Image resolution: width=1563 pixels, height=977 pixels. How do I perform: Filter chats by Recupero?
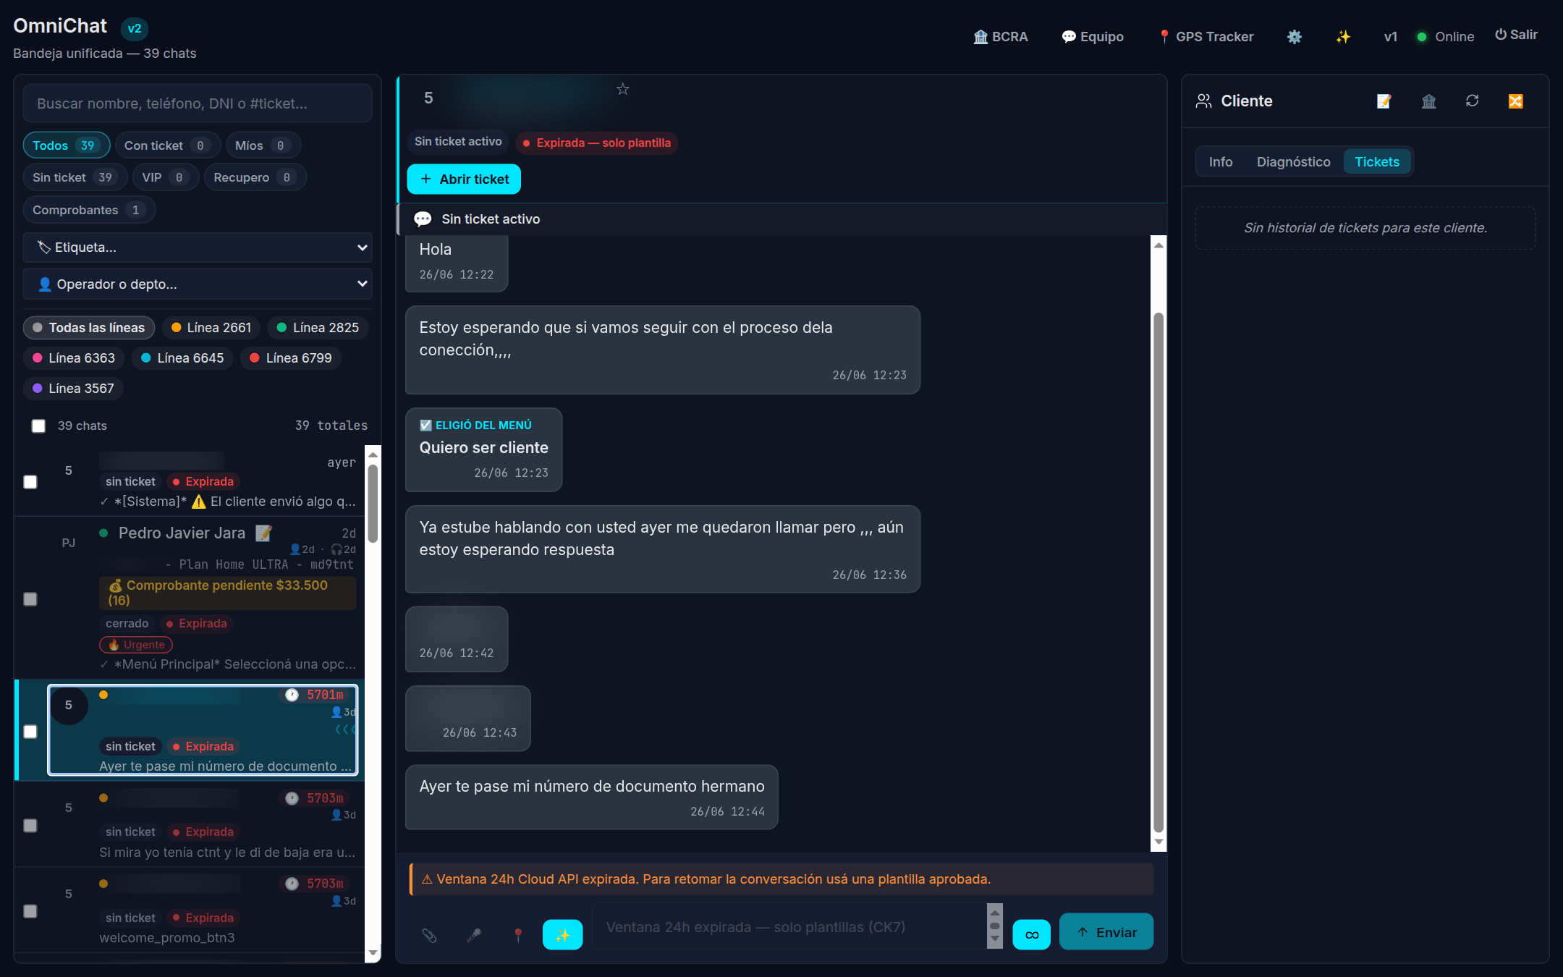[255, 177]
